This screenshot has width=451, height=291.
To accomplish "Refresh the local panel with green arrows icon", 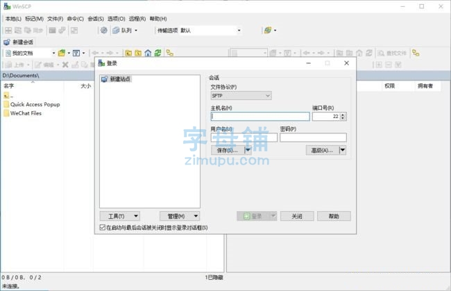I will [x=158, y=53].
